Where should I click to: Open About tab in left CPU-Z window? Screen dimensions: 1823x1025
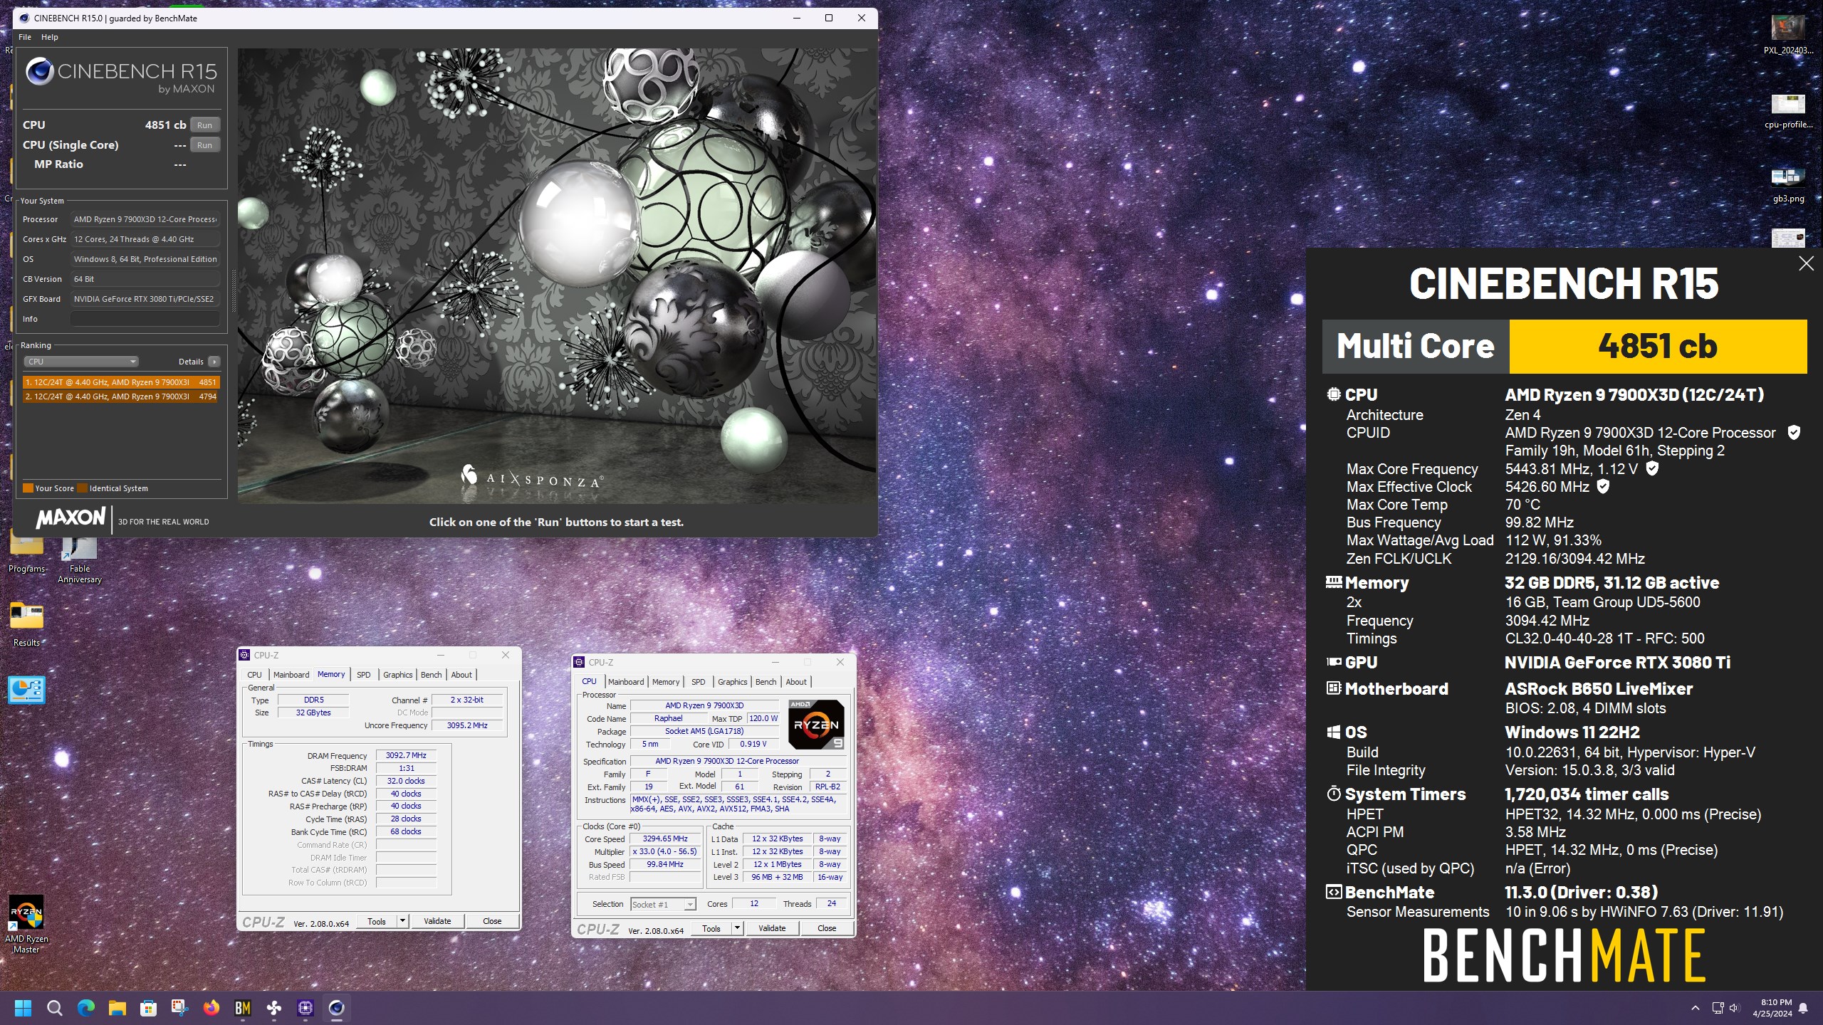tap(461, 675)
